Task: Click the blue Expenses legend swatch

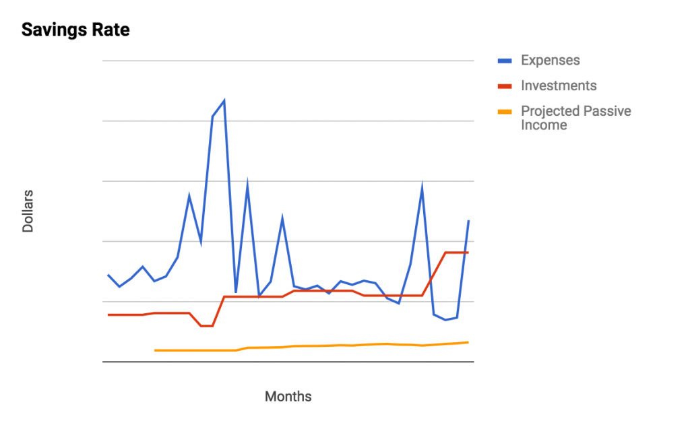Action: (505, 61)
